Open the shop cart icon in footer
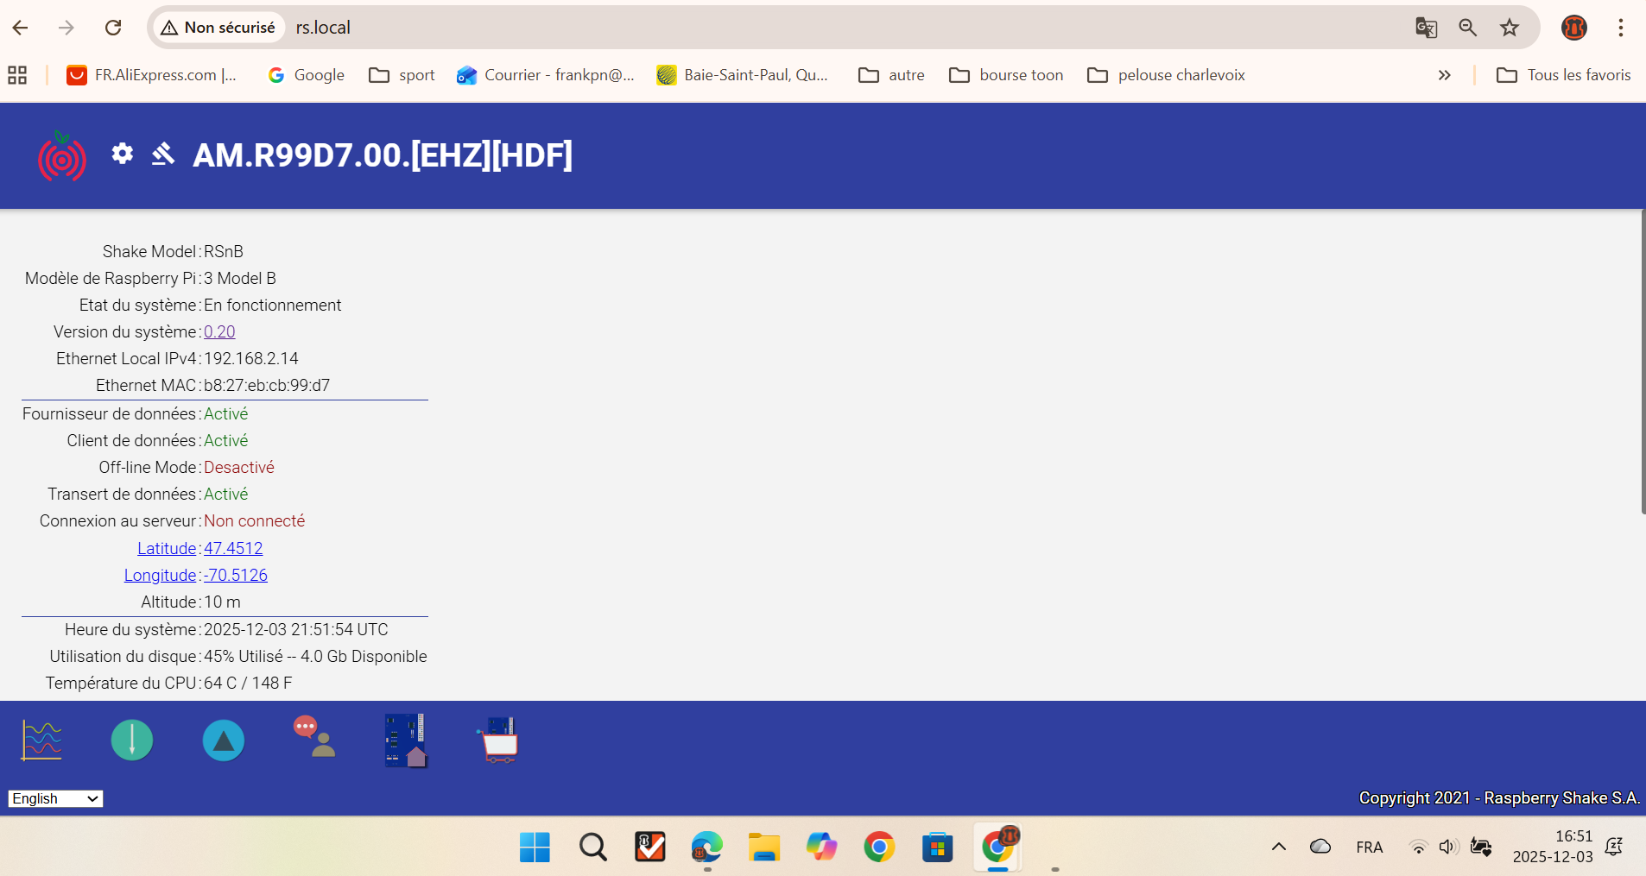1646x876 pixels. pyautogui.click(x=498, y=741)
